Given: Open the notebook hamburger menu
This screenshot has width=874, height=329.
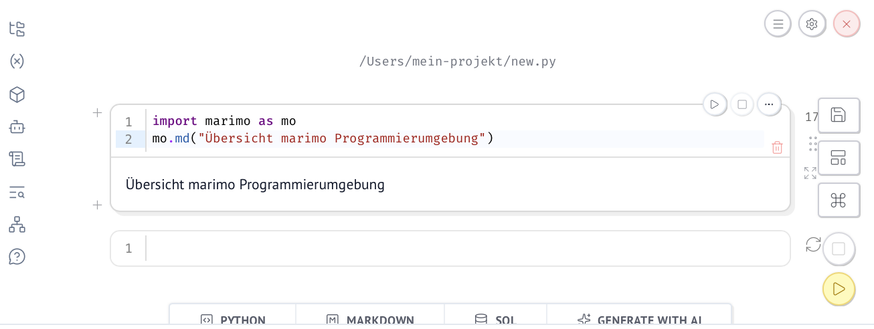Looking at the screenshot, I should point(778,24).
